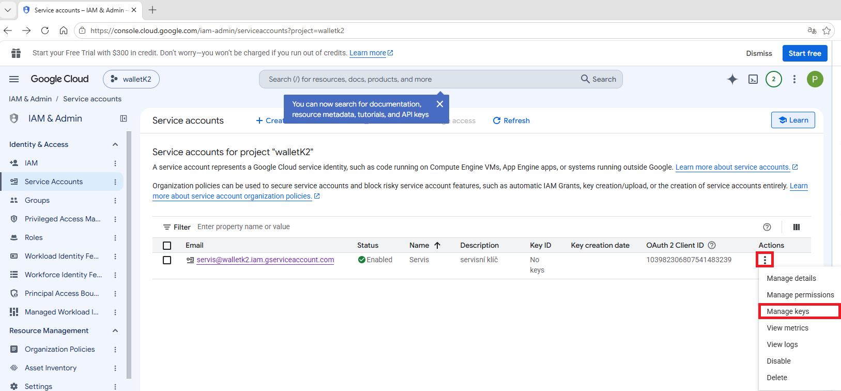Open servis@walletk2 service account link
Image resolution: width=841 pixels, height=391 pixels.
265,260
